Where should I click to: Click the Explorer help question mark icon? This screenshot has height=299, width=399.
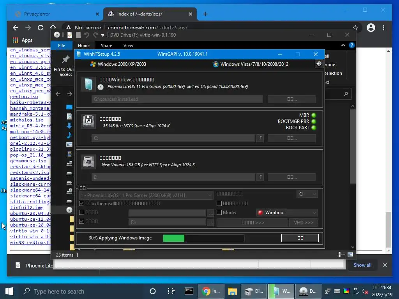click(x=352, y=45)
